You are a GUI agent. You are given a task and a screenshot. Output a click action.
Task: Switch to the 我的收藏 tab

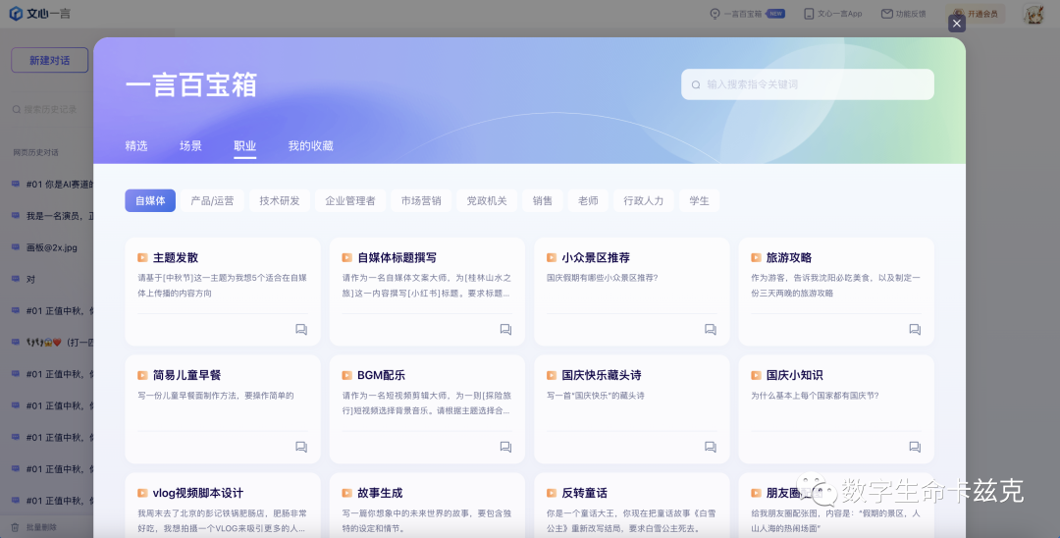pos(310,146)
